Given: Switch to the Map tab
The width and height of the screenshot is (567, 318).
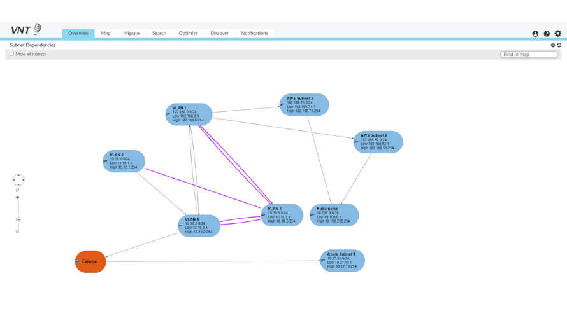Looking at the screenshot, I should [x=106, y=33].
